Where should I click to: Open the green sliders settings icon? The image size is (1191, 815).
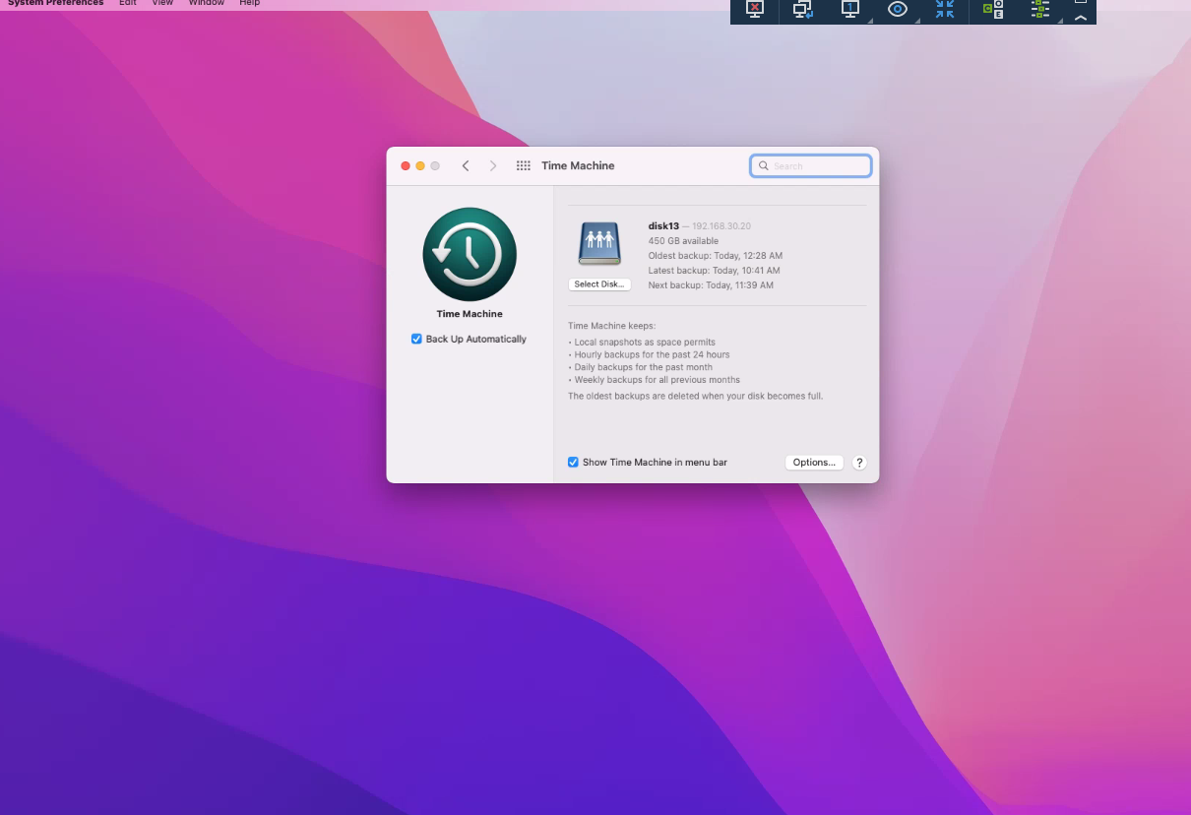click(1040, 10)
